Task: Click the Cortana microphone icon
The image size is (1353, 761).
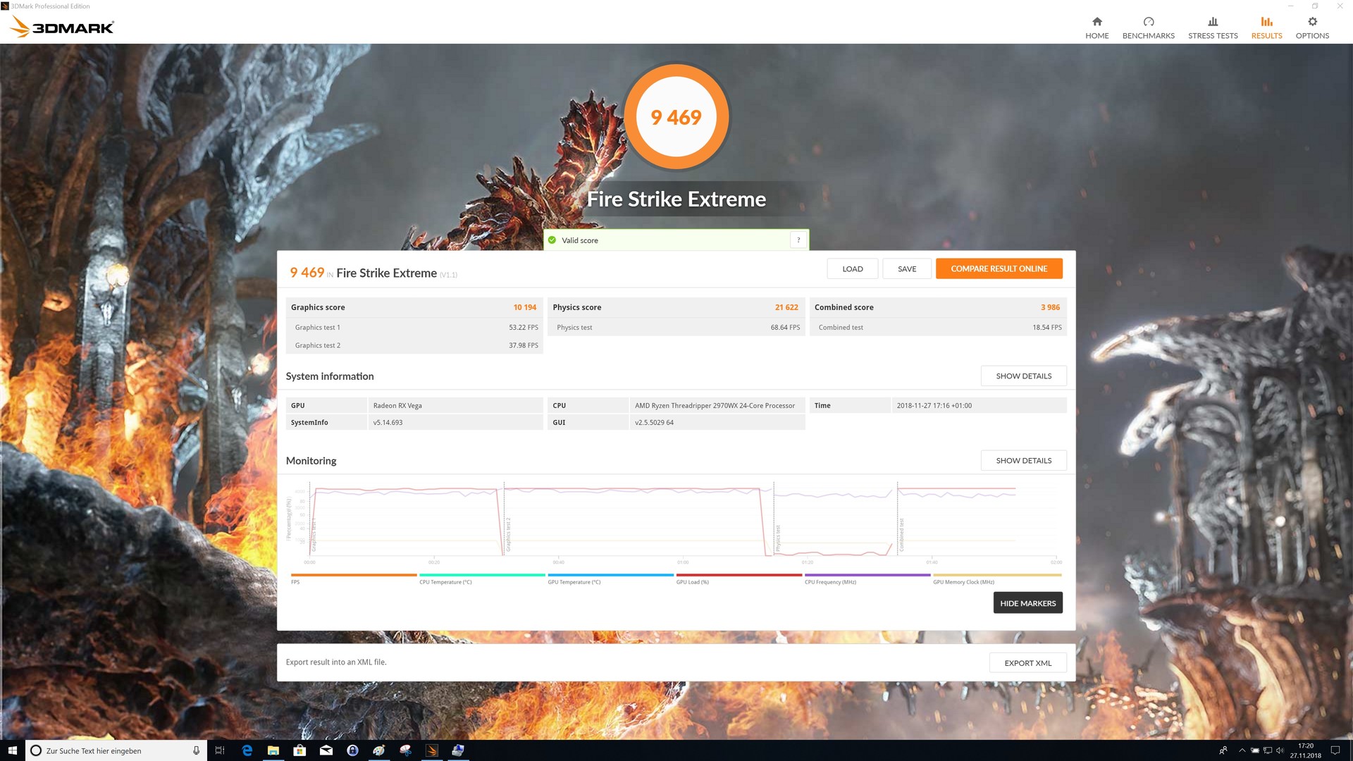Action: pyautogui.click(x=196, y=750)
